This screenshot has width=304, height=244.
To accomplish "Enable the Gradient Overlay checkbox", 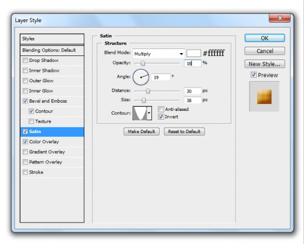I will coord(25,152).
